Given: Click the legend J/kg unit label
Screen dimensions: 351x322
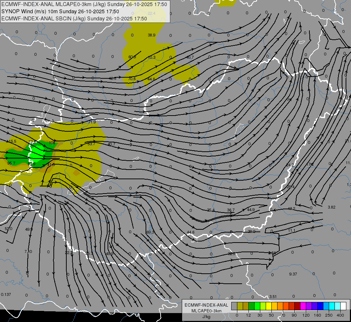Looking at the screenshot, I should click(206, 317).
